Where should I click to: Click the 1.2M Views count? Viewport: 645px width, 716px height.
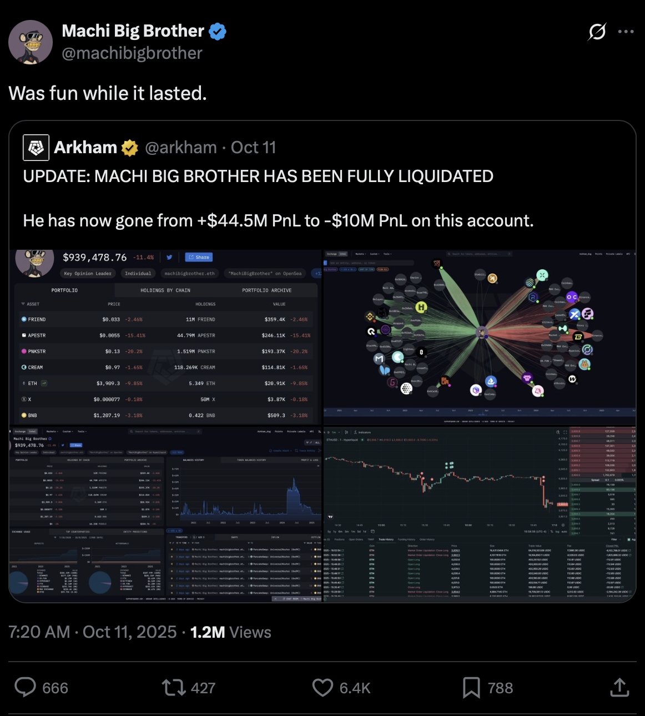(x=230, y=632)
